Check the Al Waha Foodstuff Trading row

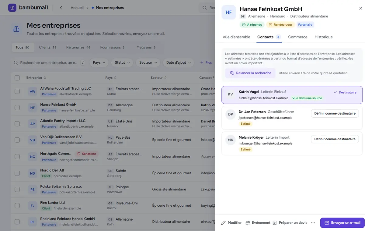click(x=17, y=91)
